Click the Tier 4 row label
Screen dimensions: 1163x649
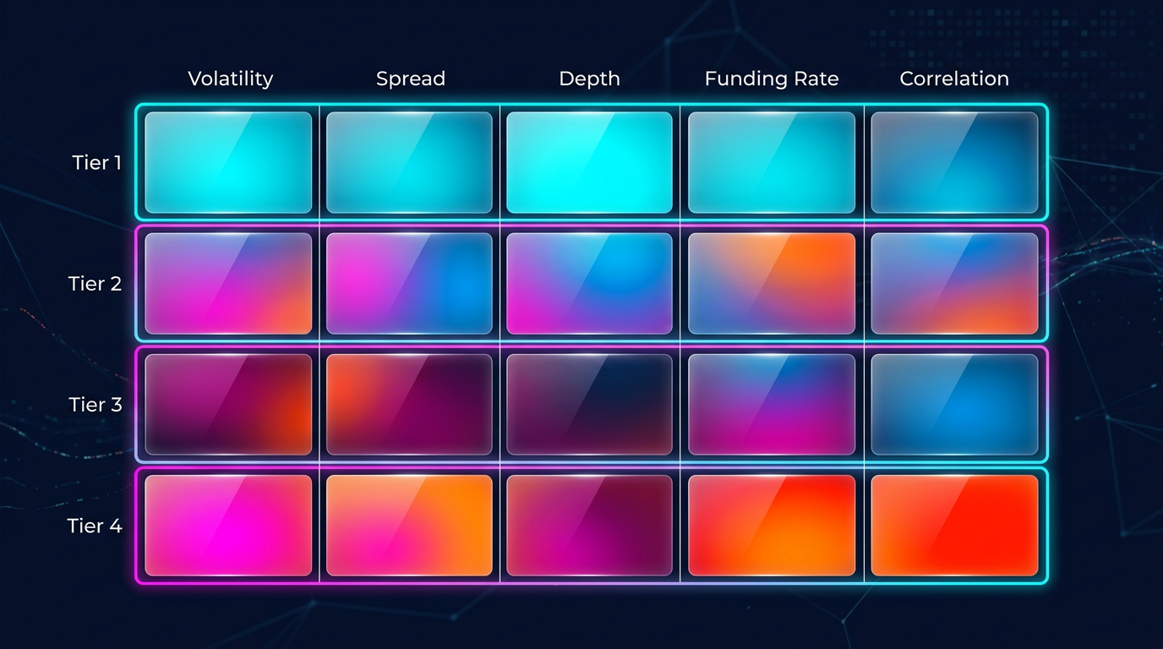tap(95, 526)
